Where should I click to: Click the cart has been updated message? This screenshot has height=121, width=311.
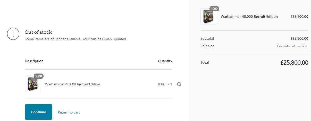[76, 39]
